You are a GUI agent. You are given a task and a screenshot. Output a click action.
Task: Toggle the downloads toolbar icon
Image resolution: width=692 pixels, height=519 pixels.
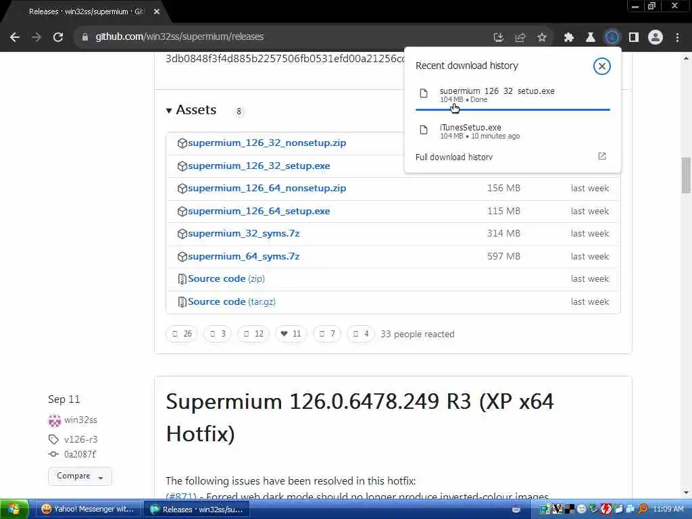tap(612, 38)
